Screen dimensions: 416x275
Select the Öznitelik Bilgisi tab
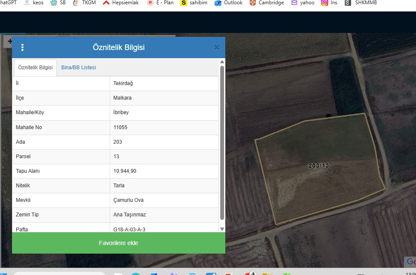tap(35, 68)
